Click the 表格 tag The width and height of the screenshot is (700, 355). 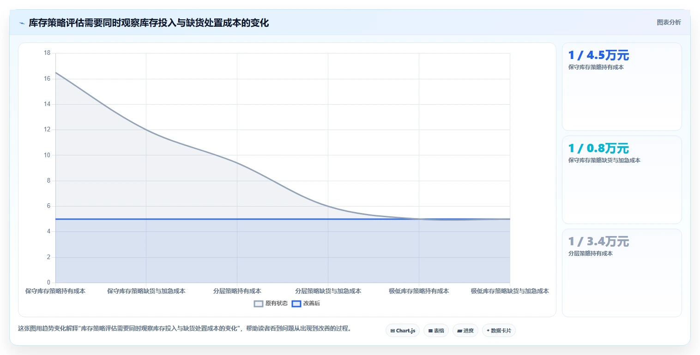pos(436,331)
